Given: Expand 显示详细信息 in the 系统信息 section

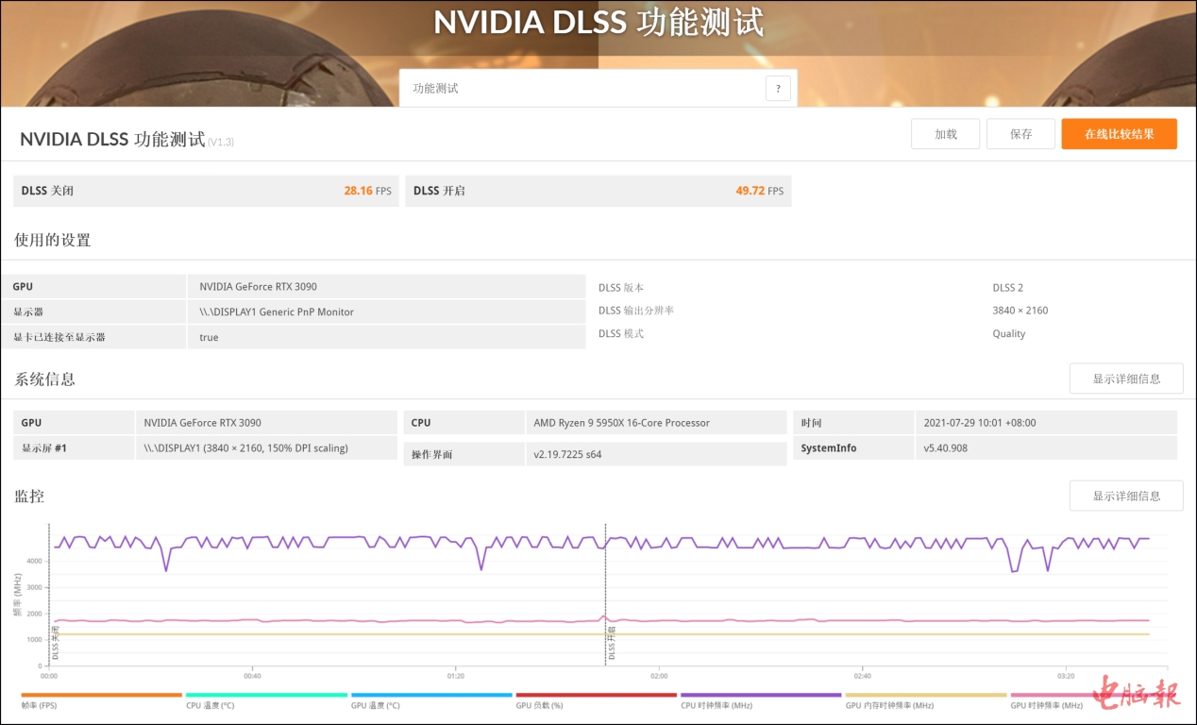Looking at the screenshot, I should point(1125,379).
